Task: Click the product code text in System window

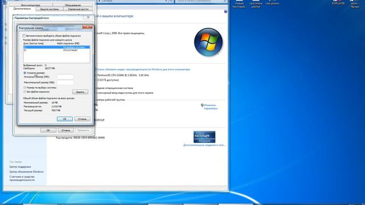Action: pos(80,138)
